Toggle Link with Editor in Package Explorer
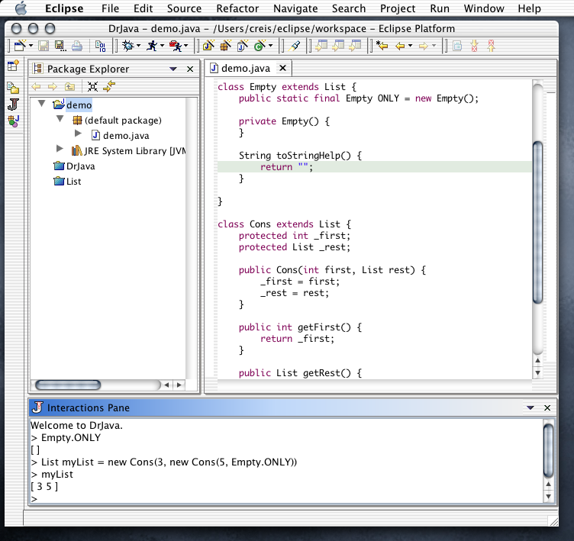The image size is (574, 541). [x=109, y=86]
